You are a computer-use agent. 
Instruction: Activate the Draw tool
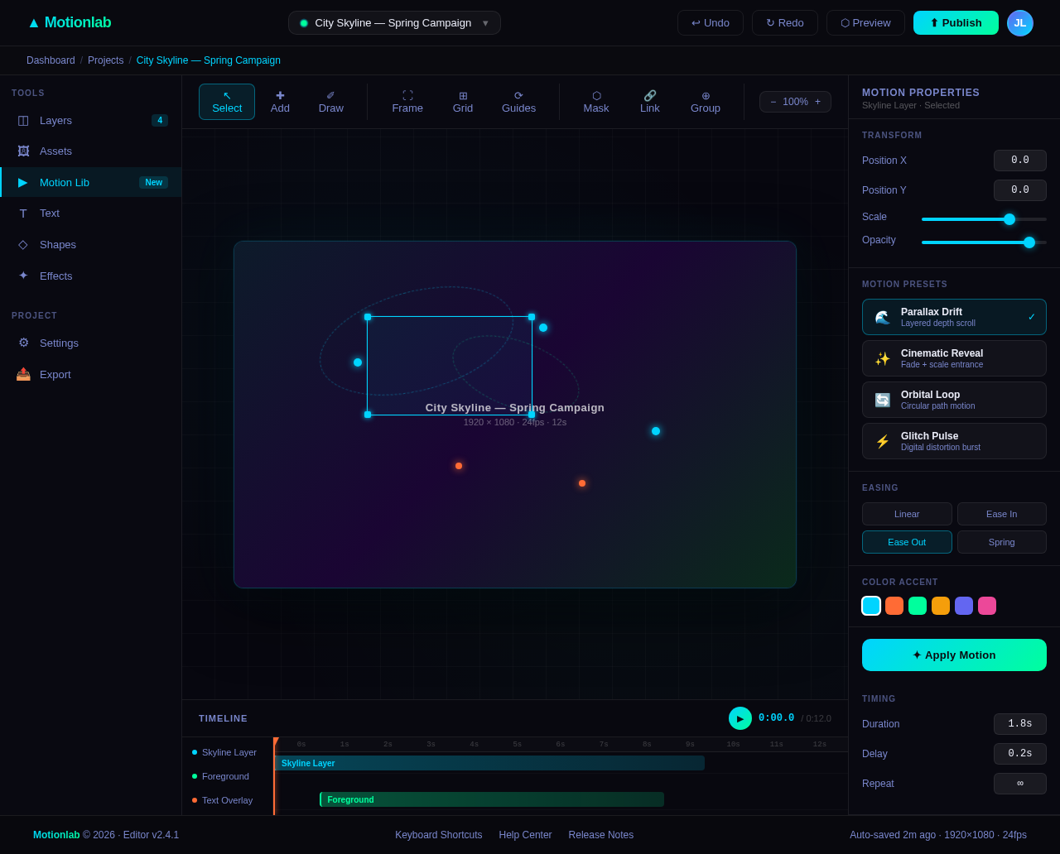point(330,101)
